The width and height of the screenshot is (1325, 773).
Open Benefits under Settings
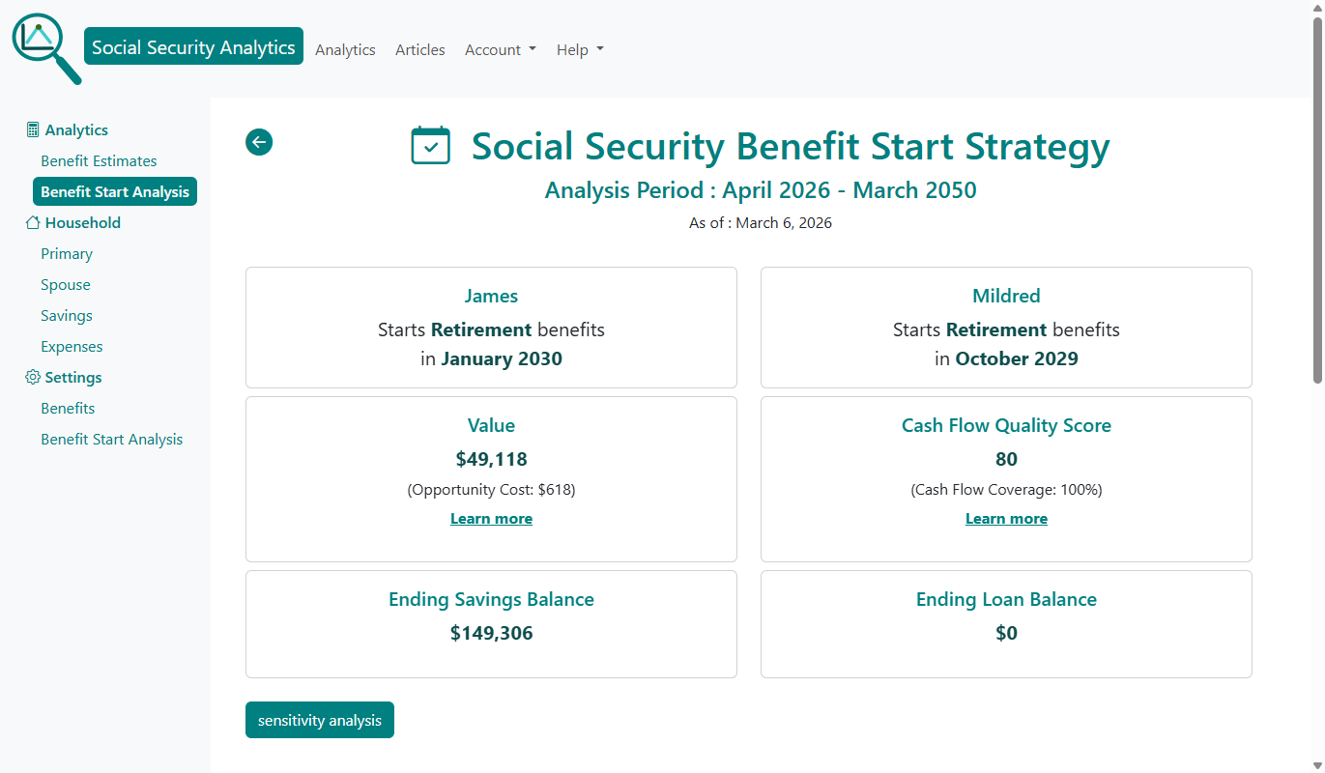click(x=67, y=408)
